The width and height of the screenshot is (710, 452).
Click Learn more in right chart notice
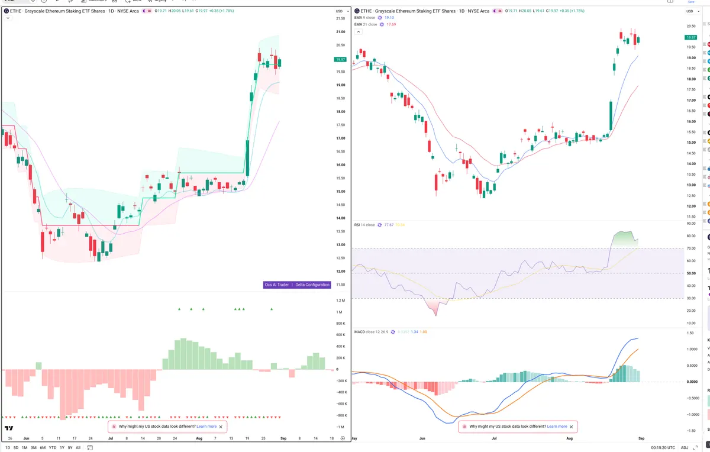557,426
